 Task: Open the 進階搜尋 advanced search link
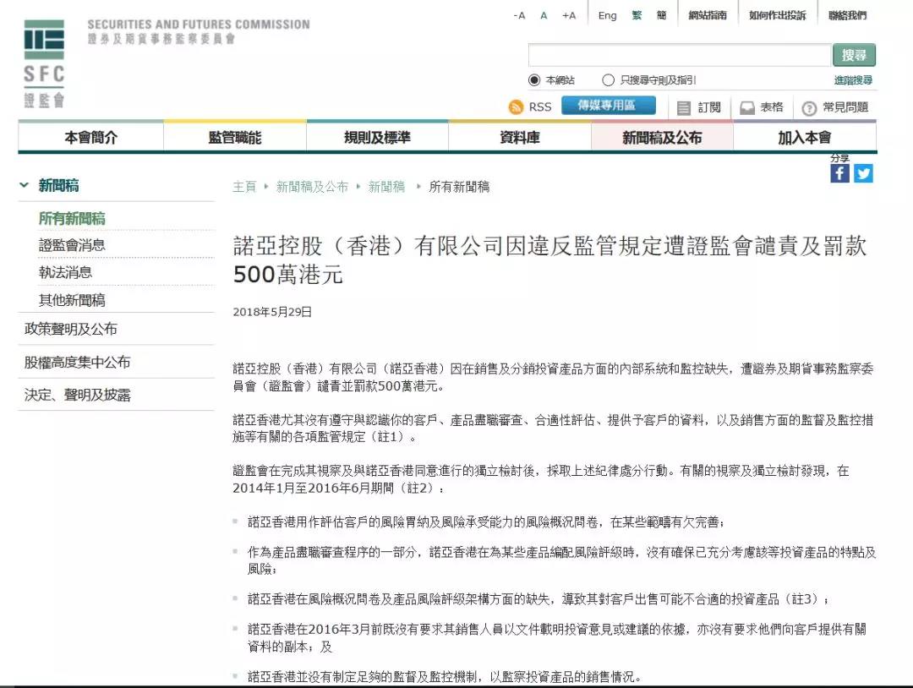coord(853,80)
